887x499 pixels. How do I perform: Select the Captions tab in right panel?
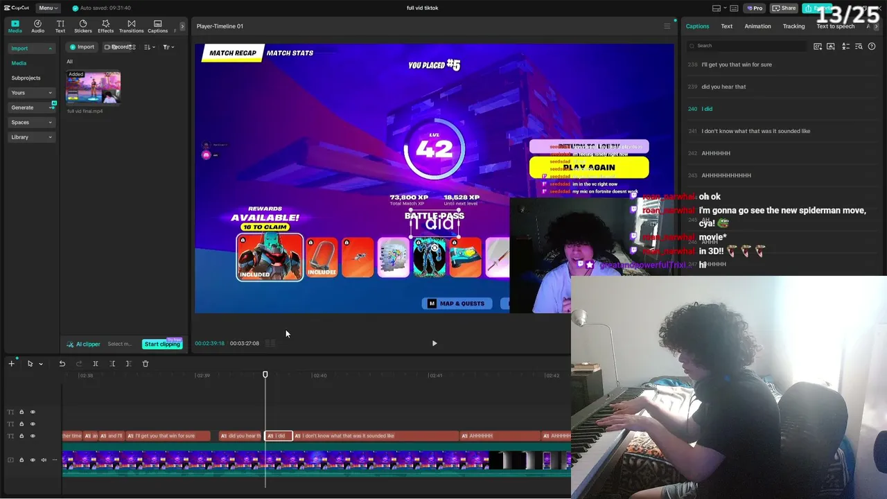click(697, 26)
